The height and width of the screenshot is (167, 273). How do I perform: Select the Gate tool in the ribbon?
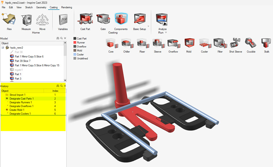tap(103, 19)
